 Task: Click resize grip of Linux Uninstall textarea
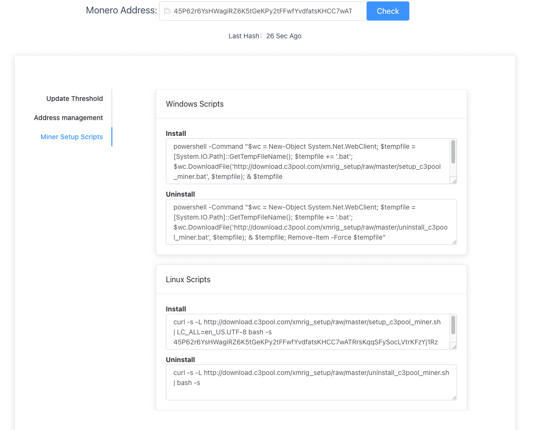(454, 397)
